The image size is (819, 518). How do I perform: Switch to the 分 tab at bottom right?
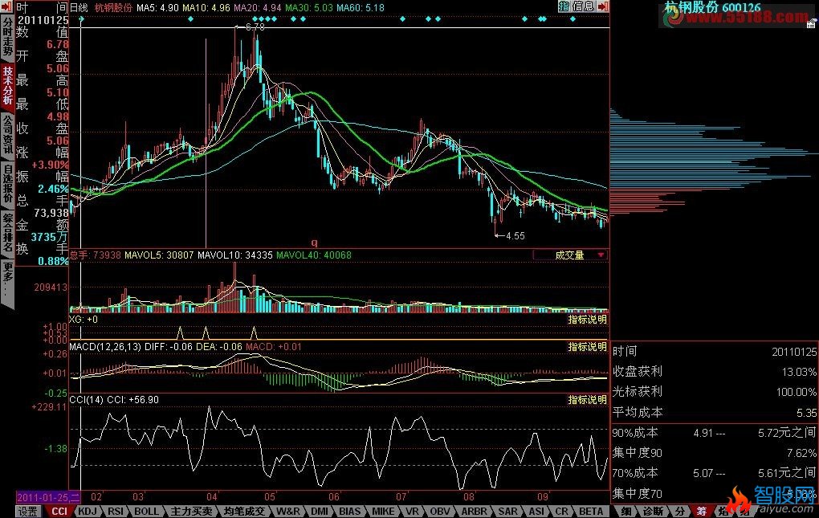pyautogui.click(x=679, y=512)
